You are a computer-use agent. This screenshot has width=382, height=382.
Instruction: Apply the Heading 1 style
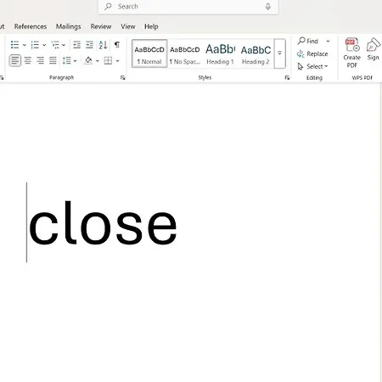pos(220,53)
